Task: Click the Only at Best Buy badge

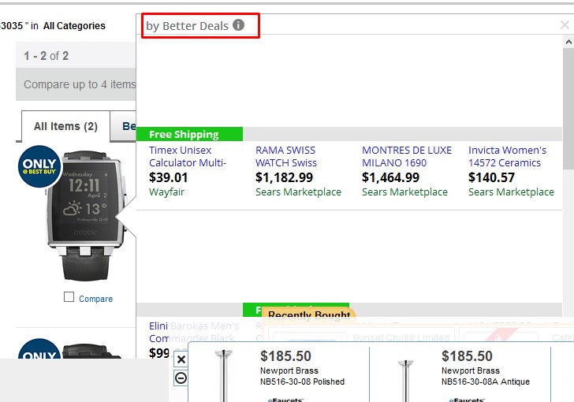Action: pos(39,166)
